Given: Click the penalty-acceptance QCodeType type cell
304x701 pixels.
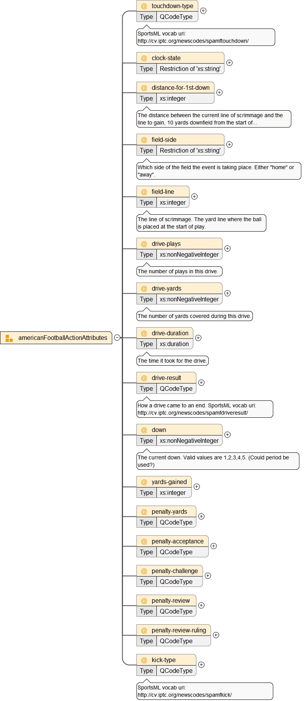Looking at the screenshot, I should click(176, 552).
